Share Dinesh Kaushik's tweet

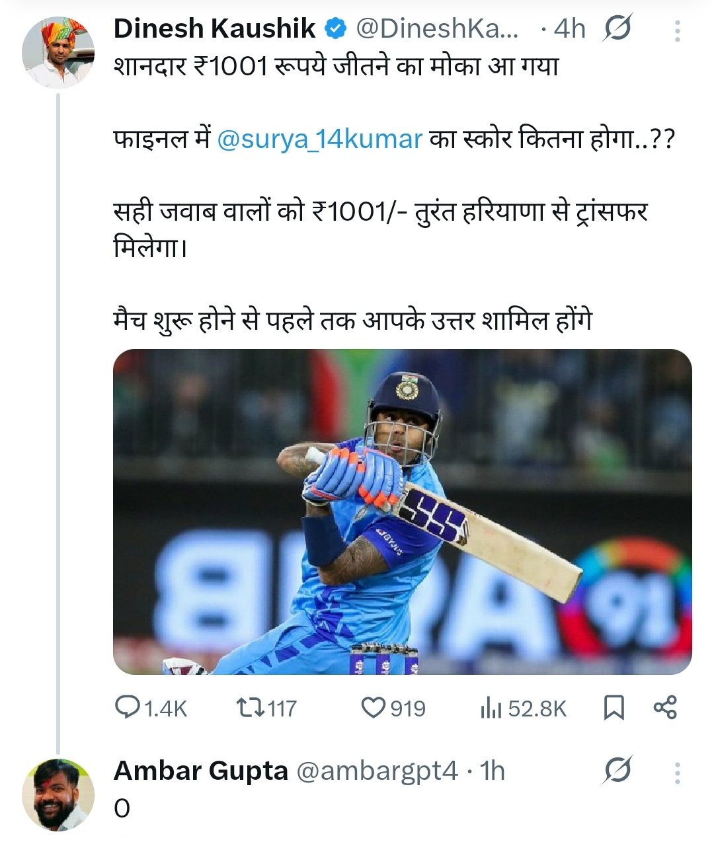(665, 709)
